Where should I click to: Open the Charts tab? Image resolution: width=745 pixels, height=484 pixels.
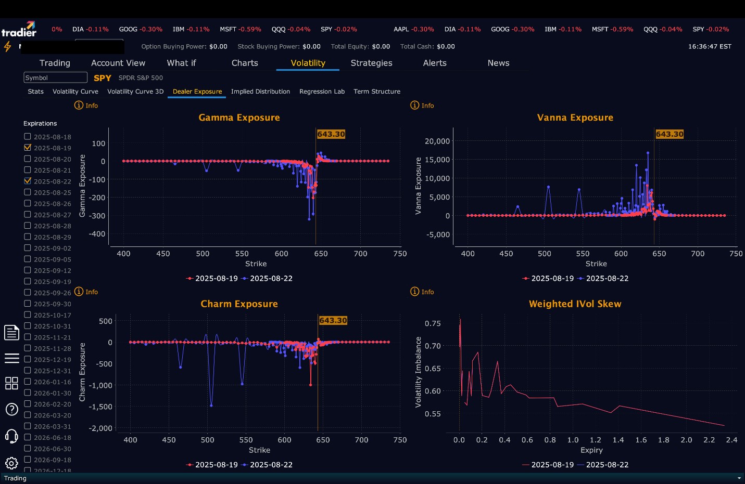(245, 63)
